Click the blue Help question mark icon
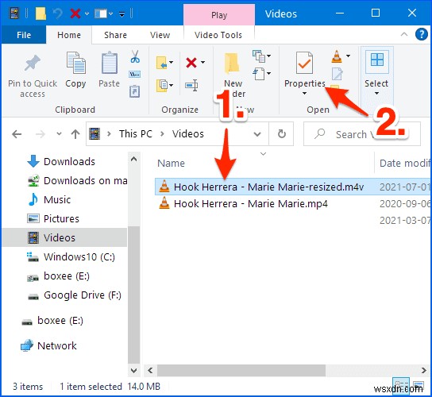Screen dimensions: 432x397 (421, 35)
